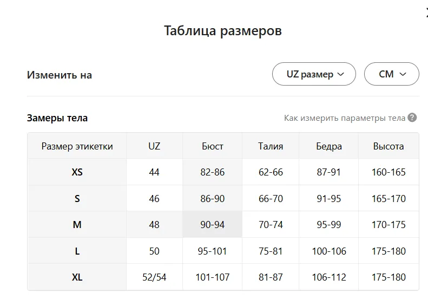Click the 62-66 waist cell
This screenshot has height=299, width=428.
[271, 172]
